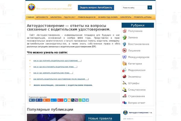The height and width of the screenshot is (121, 181).
Task: Click the Популярные публикации heading
Action: tap(50, 110)
